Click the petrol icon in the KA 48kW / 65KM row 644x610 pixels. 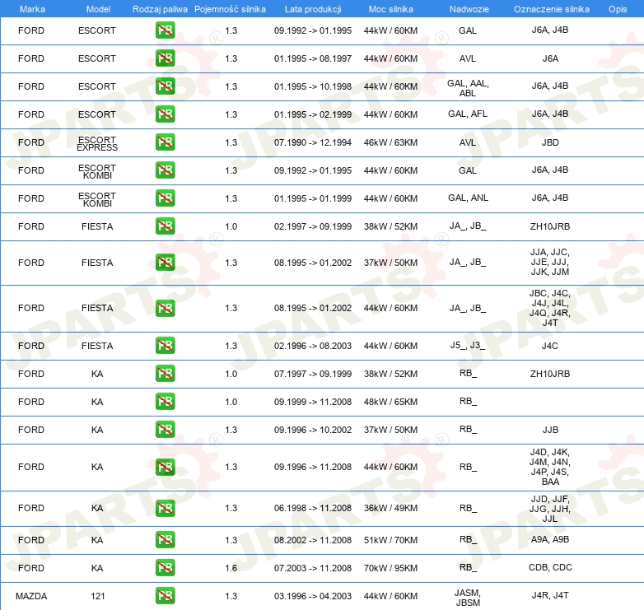tap(165, 402)
